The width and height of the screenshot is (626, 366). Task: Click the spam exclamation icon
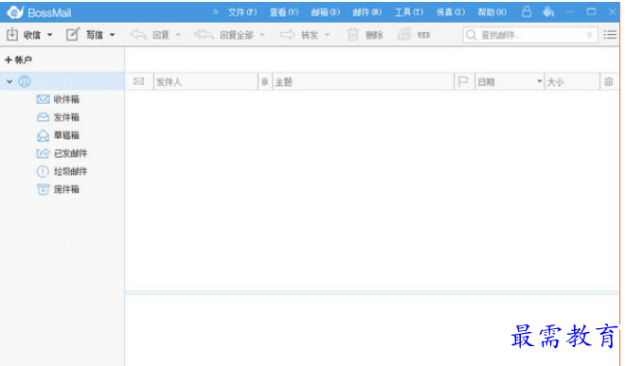pos(43,171)
